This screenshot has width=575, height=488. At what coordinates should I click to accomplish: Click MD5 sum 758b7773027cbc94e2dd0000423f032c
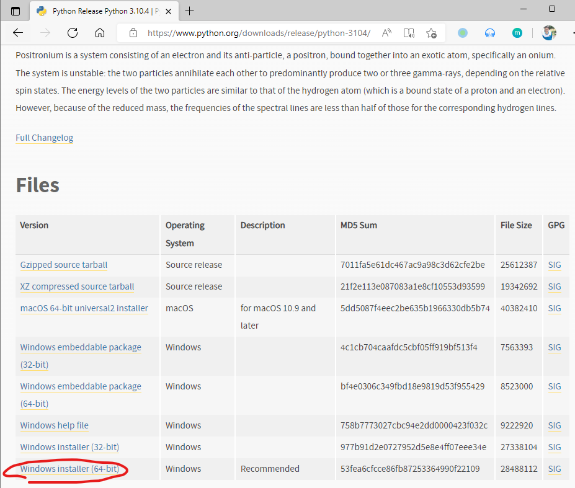click(x=414, y=425)
